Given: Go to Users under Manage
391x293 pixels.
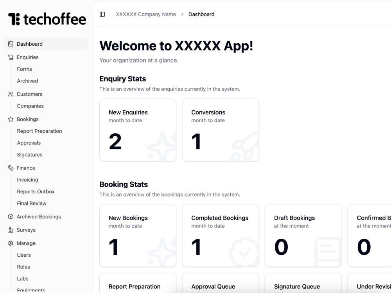Looking at the screenshot, I should pos(24,255).
